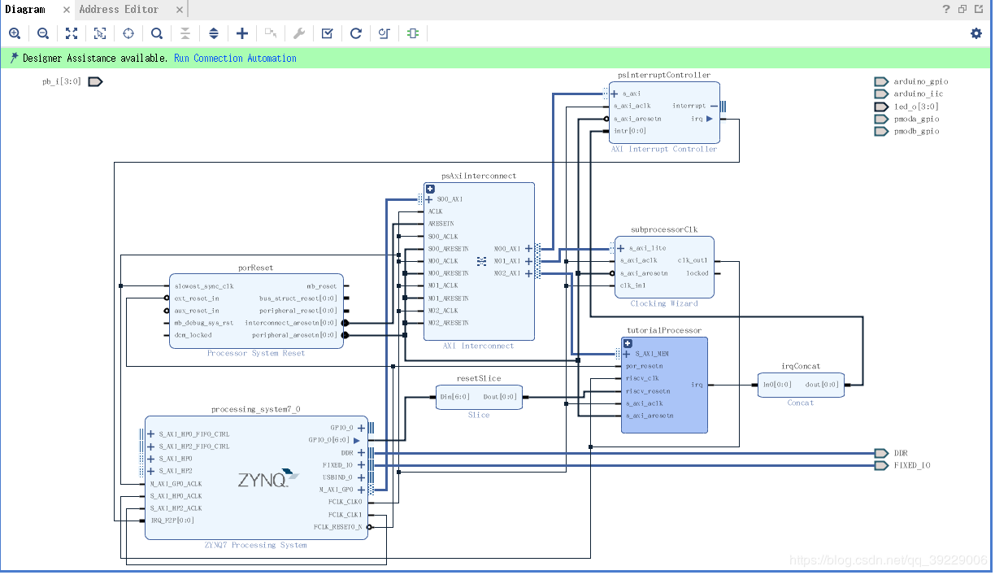Open the help question mark button
Viewport: 995px width, 575px height.
946,9
